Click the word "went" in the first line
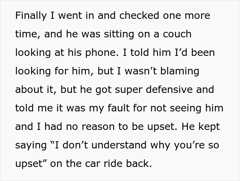The image size is (240, 181). [x=65, y=16]
